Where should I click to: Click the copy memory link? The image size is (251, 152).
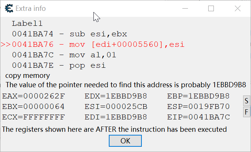[27, 76]
